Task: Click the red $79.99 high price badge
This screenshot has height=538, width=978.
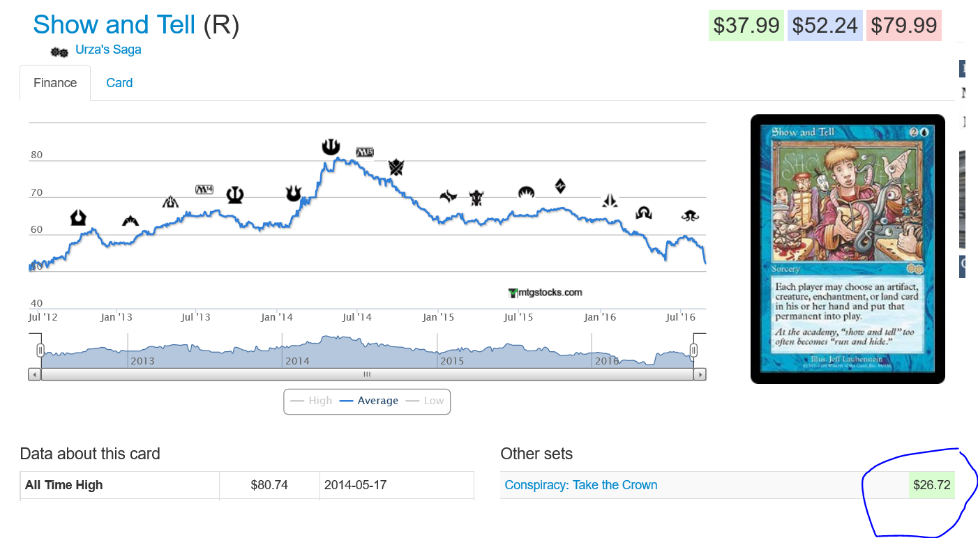Action: coord(904,26)
